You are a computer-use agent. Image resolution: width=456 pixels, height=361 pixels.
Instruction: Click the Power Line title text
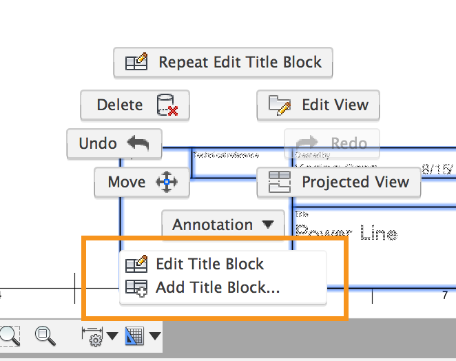[x=346, y=232]
